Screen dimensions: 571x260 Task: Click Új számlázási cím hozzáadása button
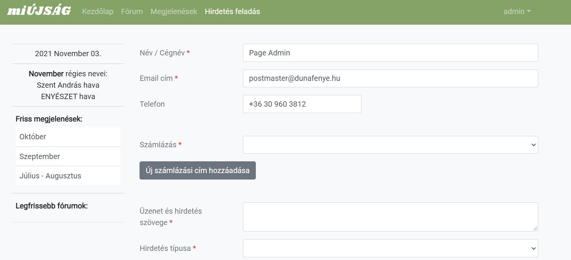198,170
